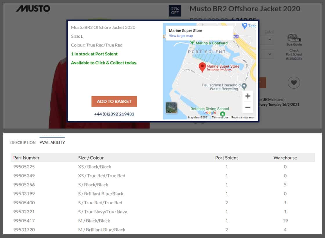
Task: Select part number 99505400
Action: (x=24, y=203)
